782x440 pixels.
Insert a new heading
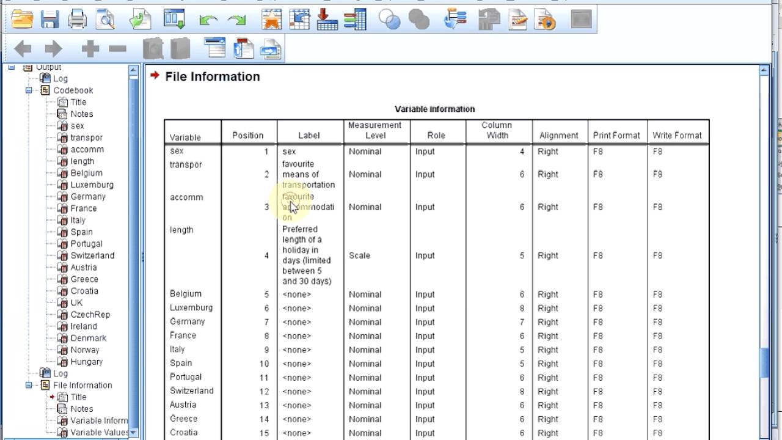(x=214, y=48)
